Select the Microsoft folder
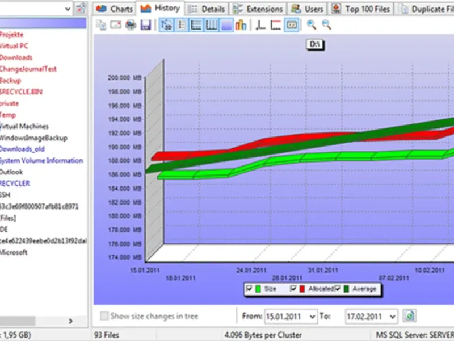 point(14,252)
